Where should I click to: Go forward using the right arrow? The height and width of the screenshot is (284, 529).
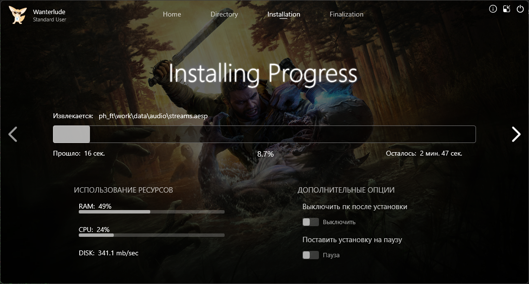tap(516, 134)
